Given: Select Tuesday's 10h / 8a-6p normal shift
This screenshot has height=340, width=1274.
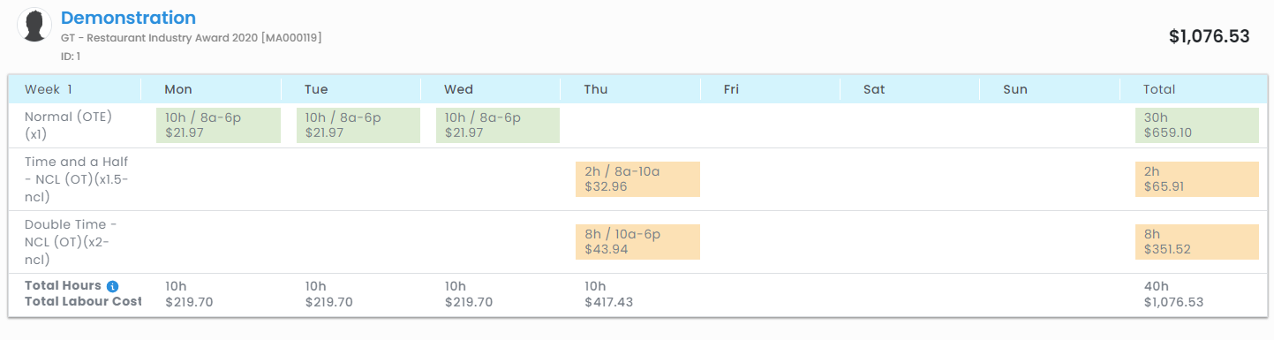Looking at the screenshot, I should [358, 125].
